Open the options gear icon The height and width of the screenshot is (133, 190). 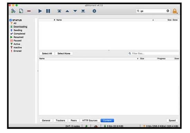pyautogui.click(x=94, y=11)
